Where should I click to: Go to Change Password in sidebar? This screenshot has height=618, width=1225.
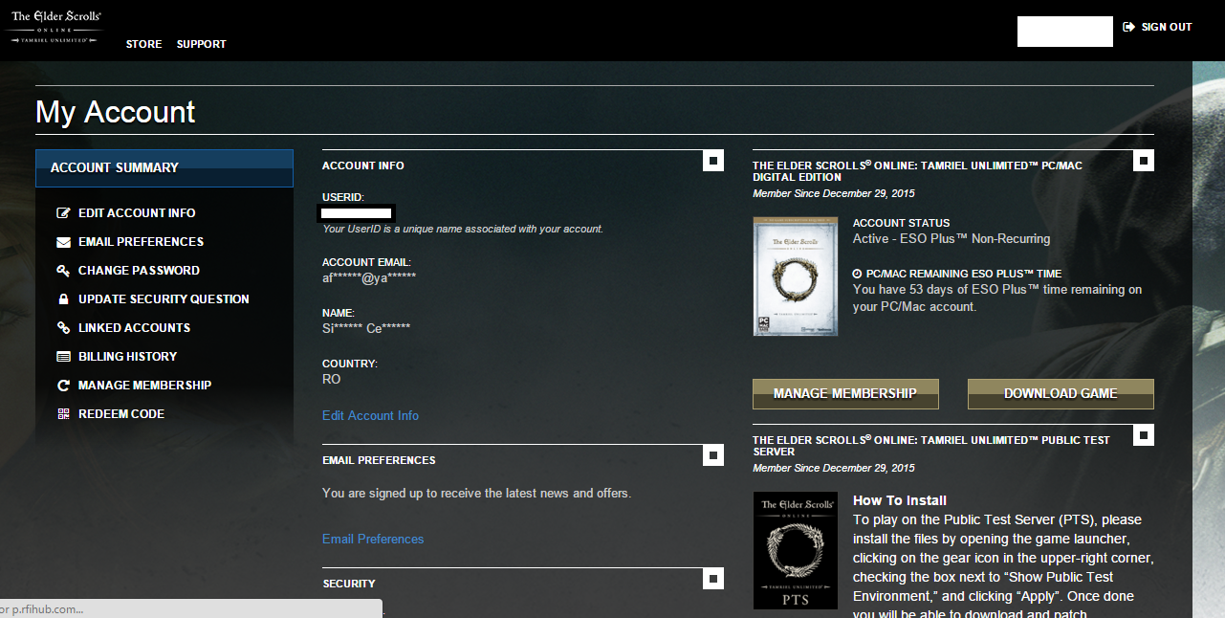coord(139,271)
